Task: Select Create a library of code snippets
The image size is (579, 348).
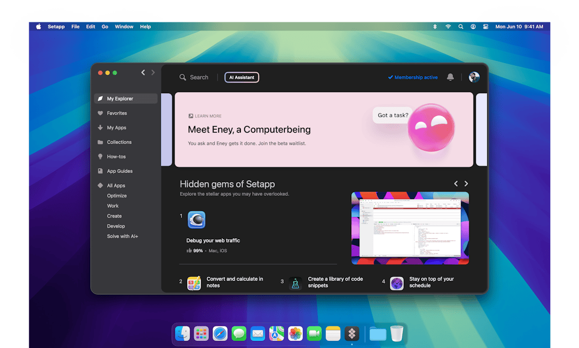Action: [x=335, y=282]
